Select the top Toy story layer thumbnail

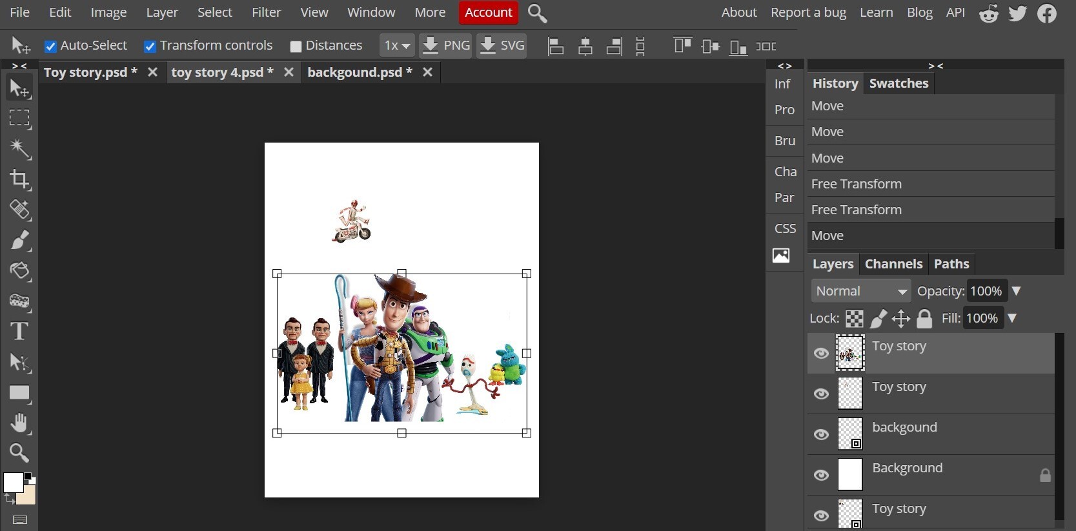coord(849,353)
